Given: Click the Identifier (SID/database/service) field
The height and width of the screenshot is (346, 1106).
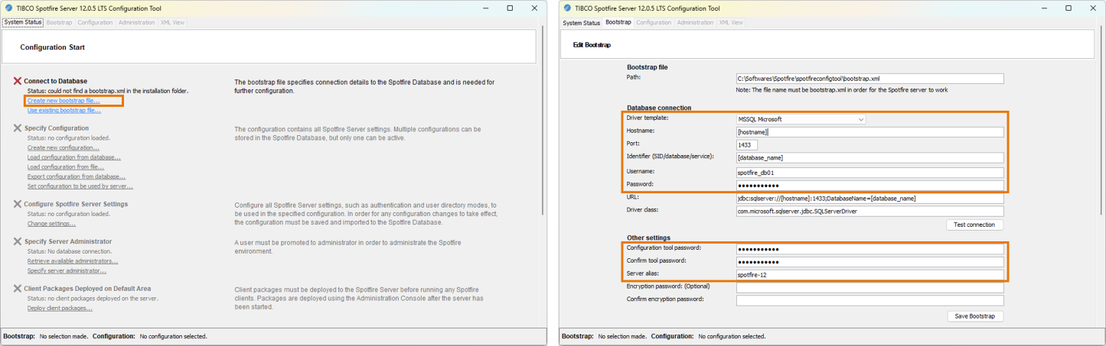Looking at the screenshot, I should [869, 157].
